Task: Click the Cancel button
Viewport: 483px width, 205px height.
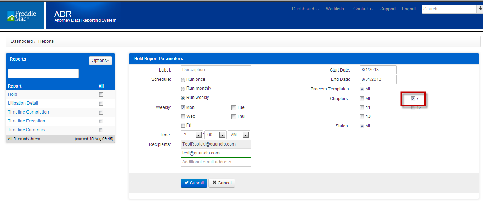Action: 222,183
